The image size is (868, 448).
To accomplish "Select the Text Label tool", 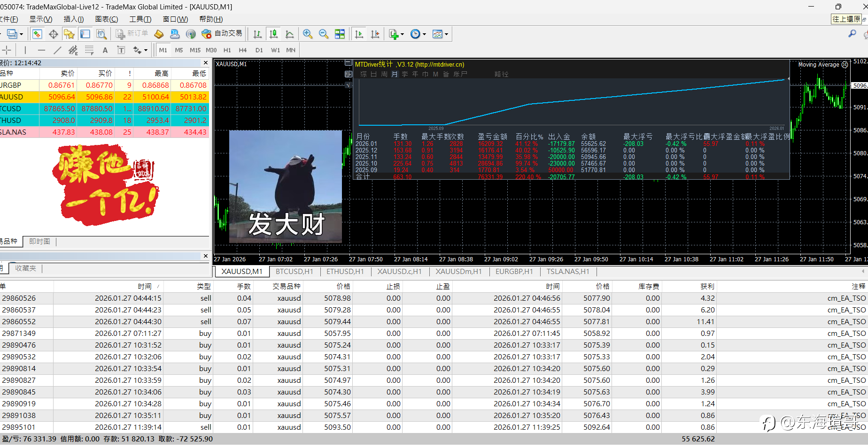I will pyautogui.click(x=121, y=50).
